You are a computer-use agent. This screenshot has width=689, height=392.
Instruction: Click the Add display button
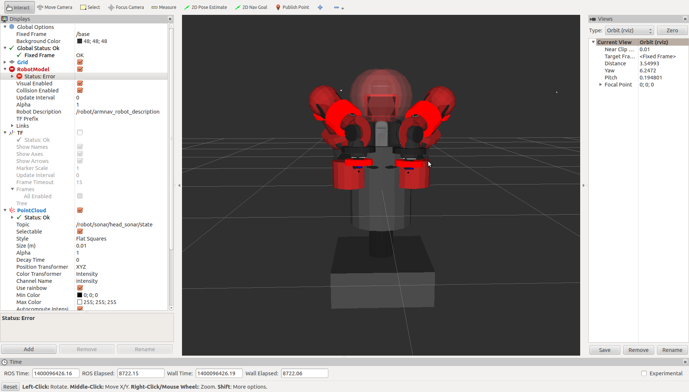pyautogui.click(x=29, y=349)
